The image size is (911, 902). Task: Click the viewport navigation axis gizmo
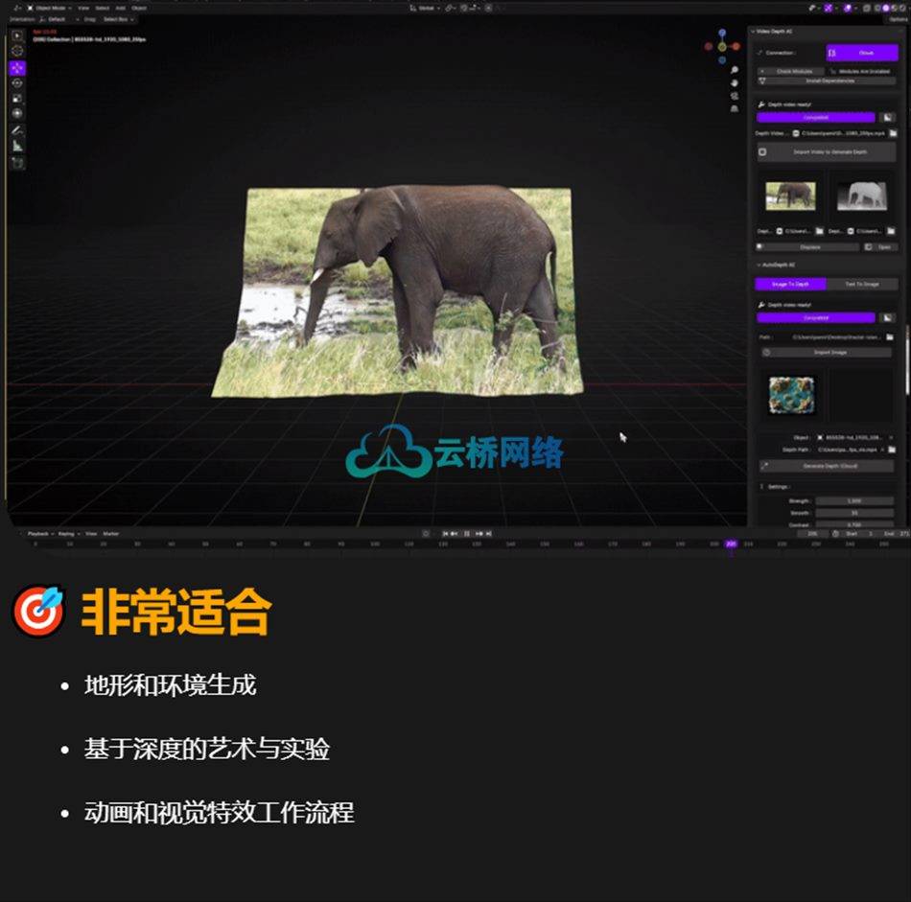coord(722,46)
